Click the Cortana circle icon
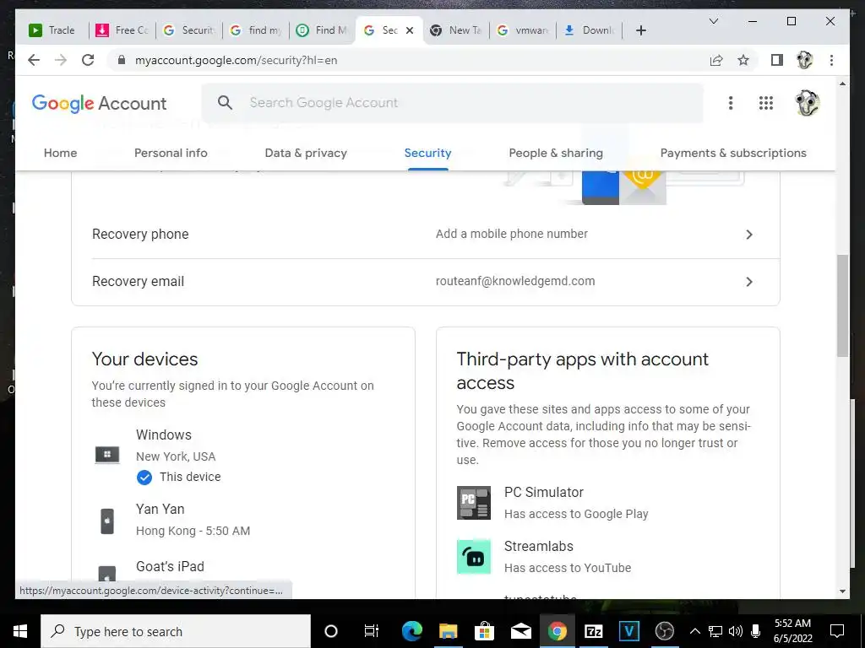Screen dimensions: 865x648 [331, 631]
